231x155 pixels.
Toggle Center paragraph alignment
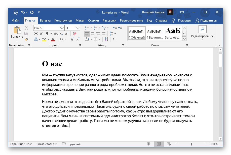(x=93, y=34)
